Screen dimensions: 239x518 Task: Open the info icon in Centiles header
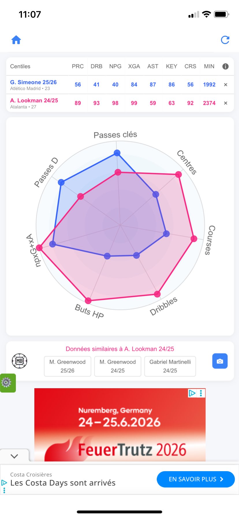point(225,66)
